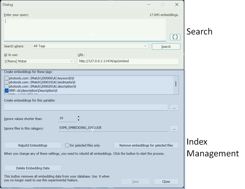
Task: Open the ellipsis picker next to EXPR_EMBEDDING_EXCLUDE
Action: pos(174,128)
